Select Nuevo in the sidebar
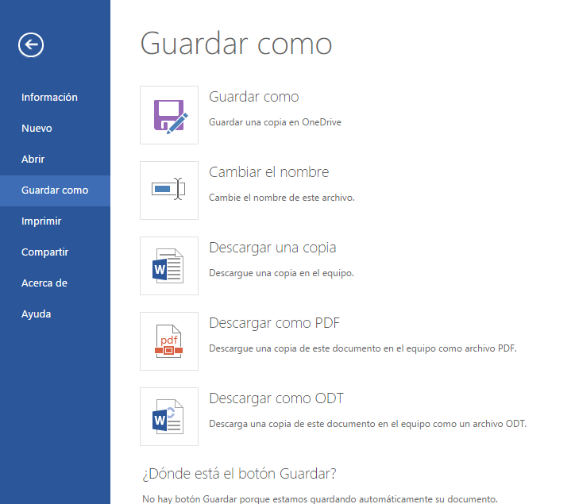575x504 pixels. (55, 129)
